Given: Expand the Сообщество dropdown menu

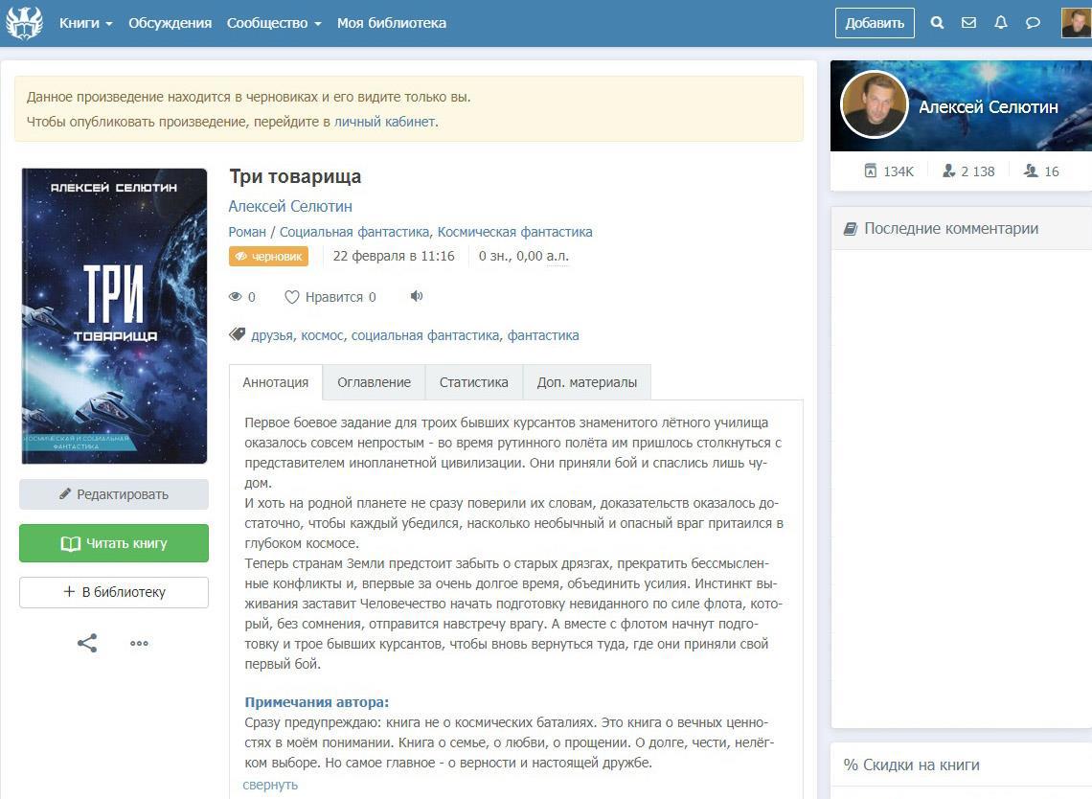Looking at the screenshot, I should pos(274,23).
